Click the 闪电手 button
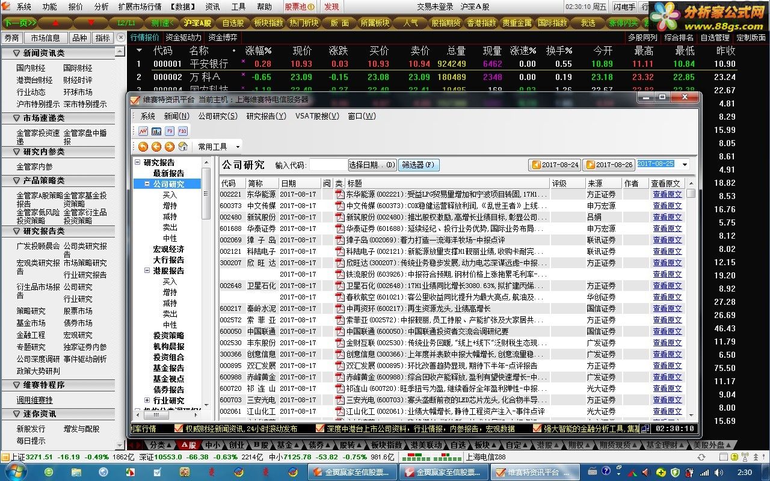The width and height of the screenshot is (770, 481). (624, 7)
